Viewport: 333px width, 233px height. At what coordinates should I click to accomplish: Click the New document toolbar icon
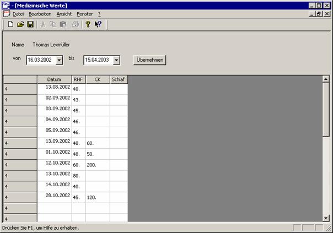pyautogui.click(x=10, y=24)
